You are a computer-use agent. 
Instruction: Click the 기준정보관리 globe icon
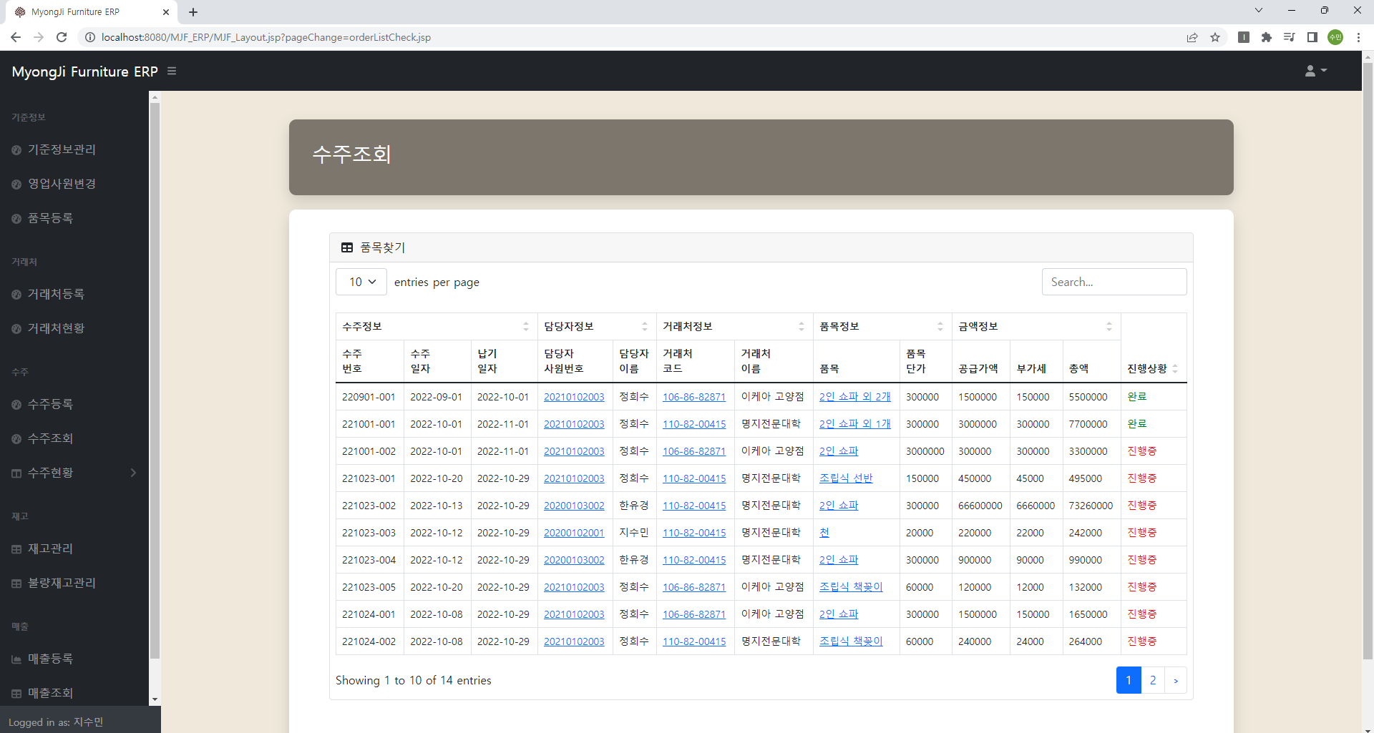coord(16,149)
